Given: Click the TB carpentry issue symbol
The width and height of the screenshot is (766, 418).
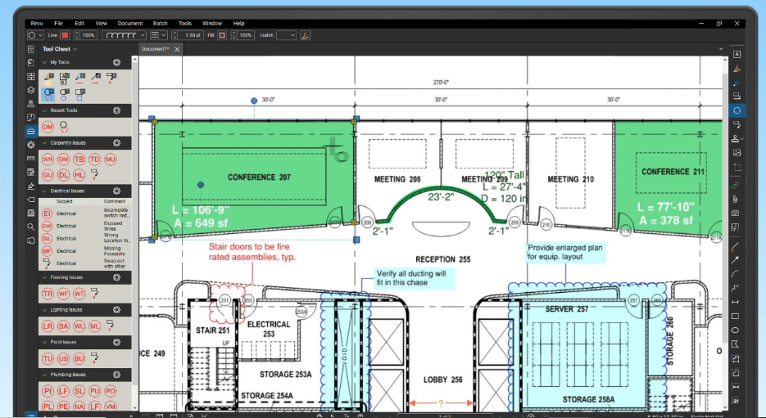Looking at the screenshot, I should click(79, 159).
